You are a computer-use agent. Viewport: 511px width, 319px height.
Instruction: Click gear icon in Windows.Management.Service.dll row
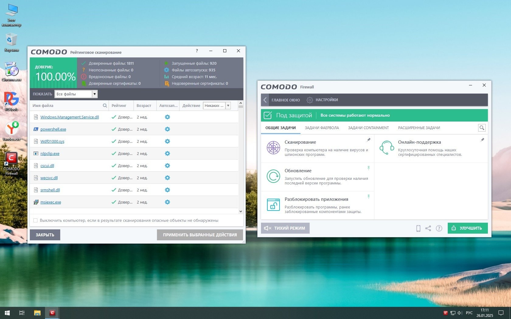click(167, 117)
